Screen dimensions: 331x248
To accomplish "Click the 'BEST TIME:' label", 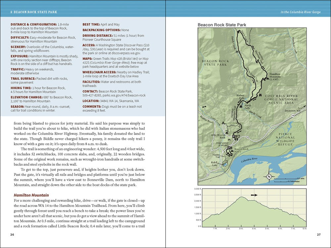I will [91, 24].
